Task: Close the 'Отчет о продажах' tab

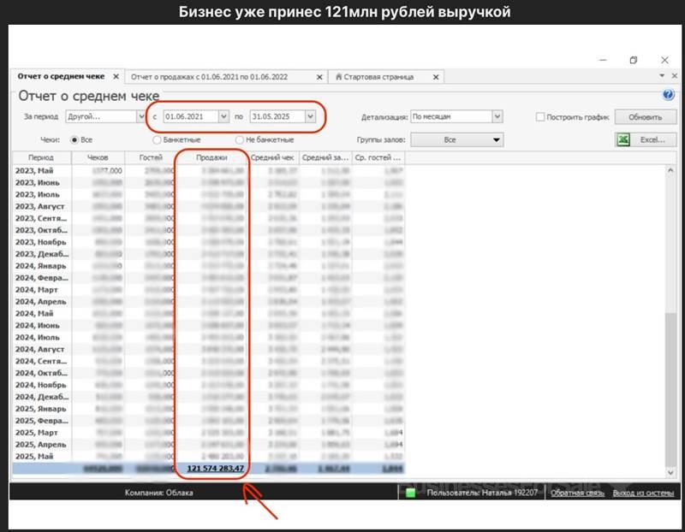Action: (319, 77)
